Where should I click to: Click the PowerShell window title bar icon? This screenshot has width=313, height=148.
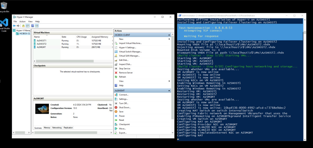(x=180, y=16)
